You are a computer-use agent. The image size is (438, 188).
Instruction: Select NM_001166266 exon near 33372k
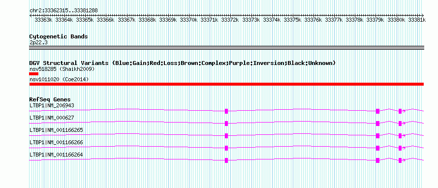click(226, 148)
